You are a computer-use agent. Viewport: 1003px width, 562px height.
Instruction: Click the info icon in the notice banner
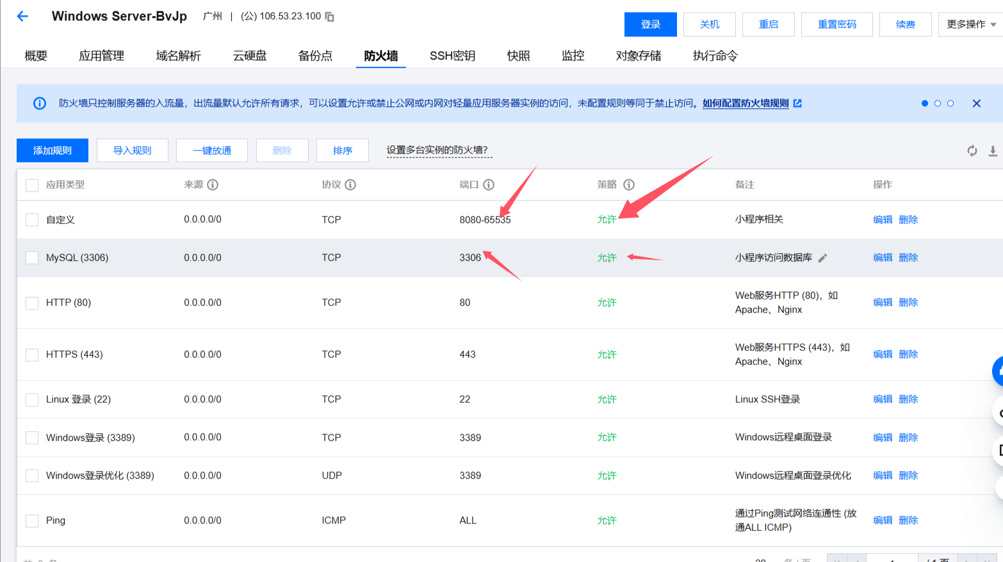click(40, 103)
